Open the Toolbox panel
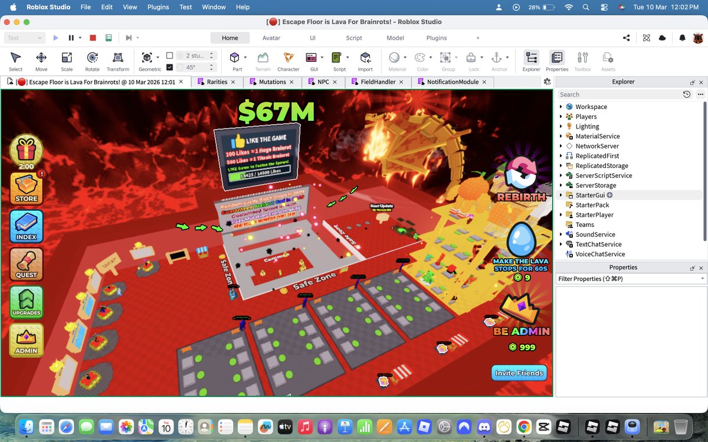Screen dimensions: 708x442 (x=582, y=61)
